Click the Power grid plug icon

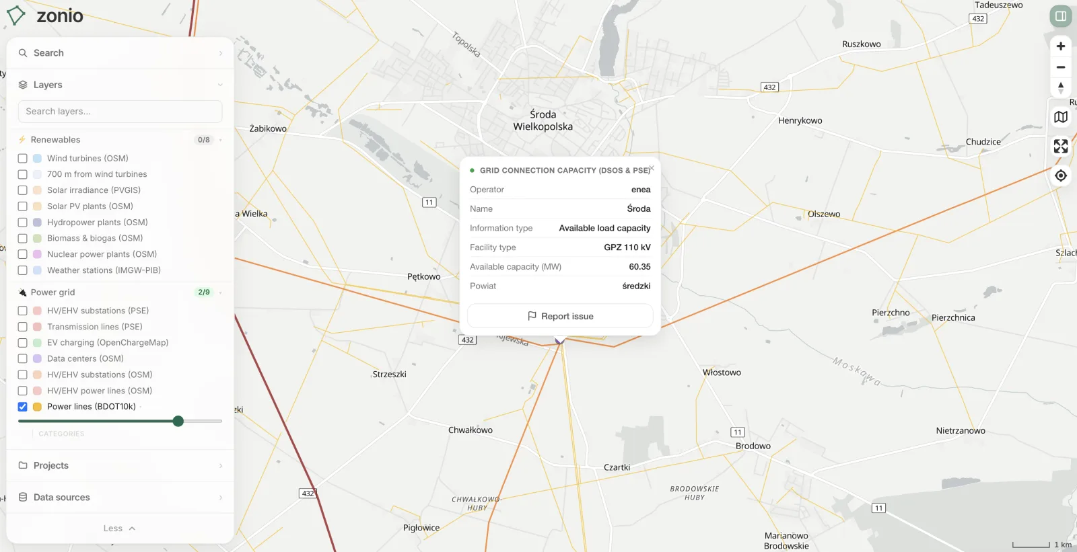[x=23, y=292]
